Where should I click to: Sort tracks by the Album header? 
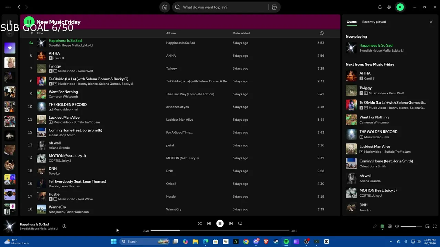point(171,33)
